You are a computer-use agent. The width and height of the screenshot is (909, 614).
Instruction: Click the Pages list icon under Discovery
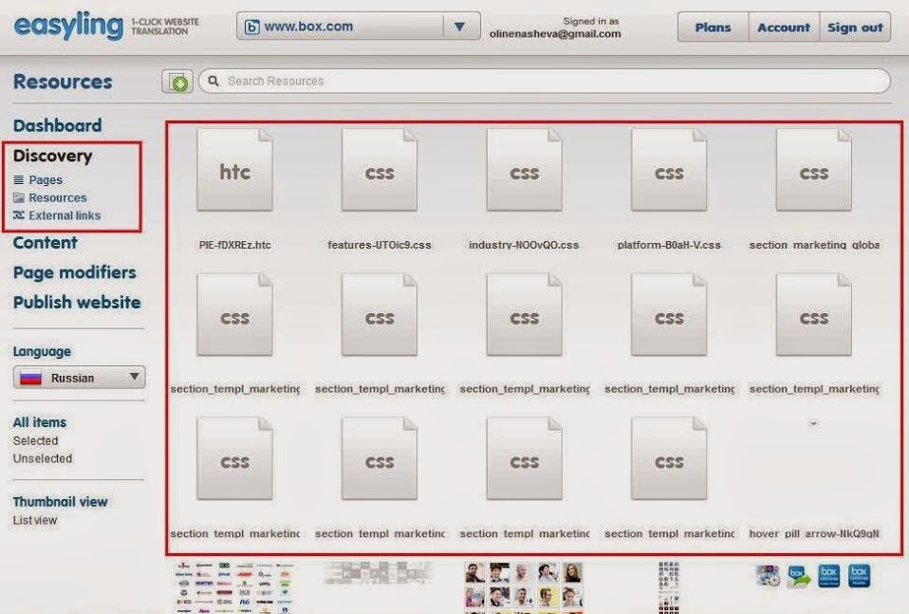tap(19, 179)
